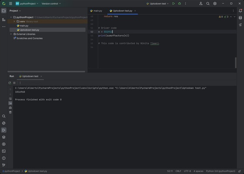Screen dimensions: 244x174
Task: Open the Structure tool window icon
Action: click(x=4, y=20)
